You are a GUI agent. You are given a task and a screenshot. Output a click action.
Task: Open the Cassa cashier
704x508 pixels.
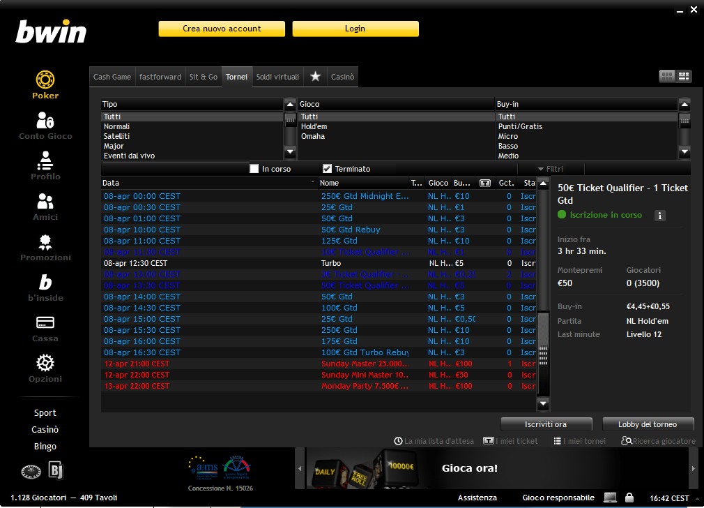coord(45,329)
